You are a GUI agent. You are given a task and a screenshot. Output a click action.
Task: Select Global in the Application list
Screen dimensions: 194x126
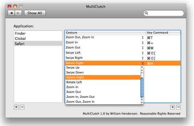(38, 38)
